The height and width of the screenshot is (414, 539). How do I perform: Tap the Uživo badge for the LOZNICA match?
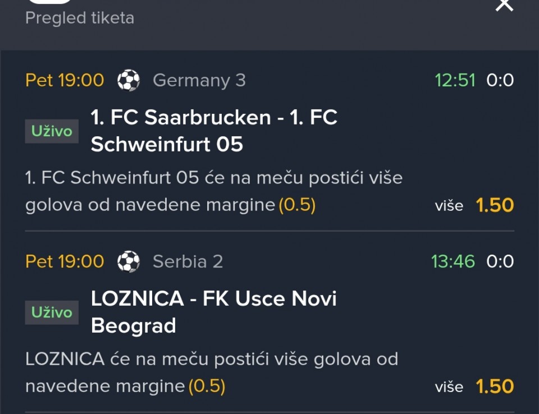coord(52,312)
